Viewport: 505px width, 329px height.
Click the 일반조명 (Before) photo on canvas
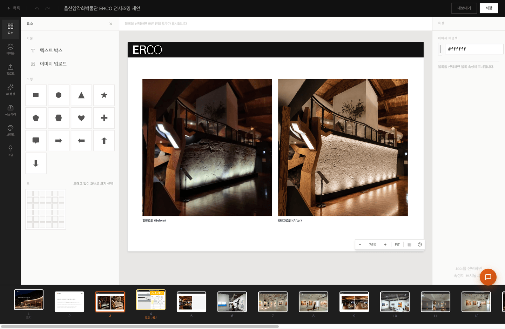(x=207, y=147)
